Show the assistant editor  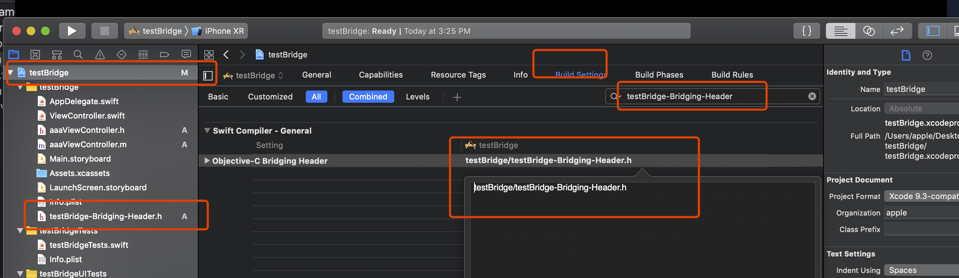pyautogui.click(x=869, y=31)
